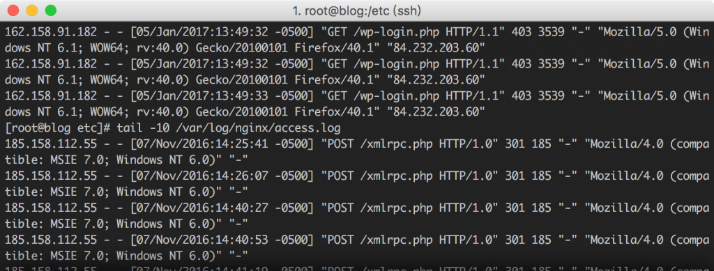
Task: Minimize the terminal using yellow button
Action: pyautogui.click(x=32, y=10)
